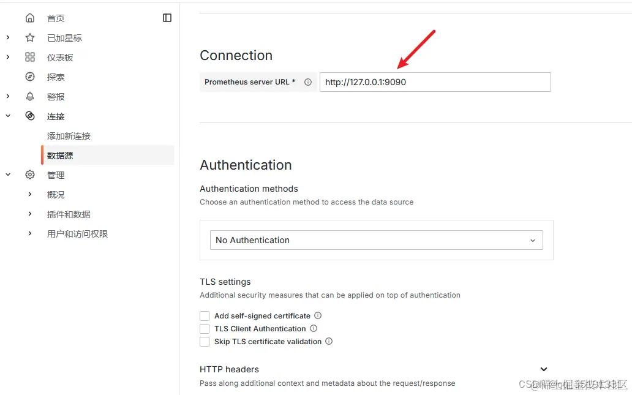Select 添加新连接 submenu item
Screen dimensions: 632x395
(69, 136)
